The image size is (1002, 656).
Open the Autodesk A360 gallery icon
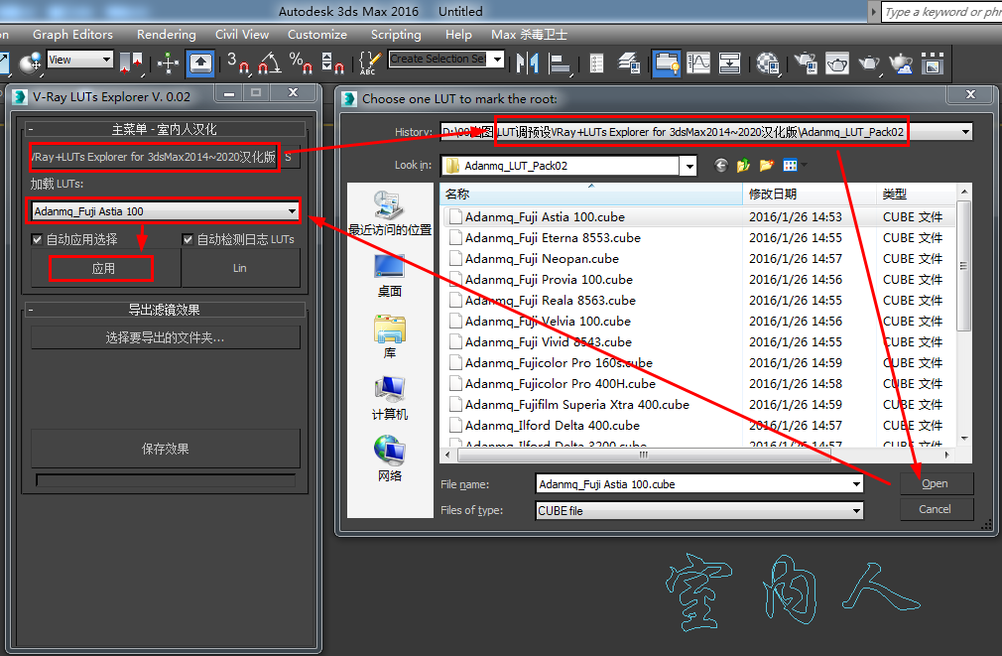[x=933, y=63]
